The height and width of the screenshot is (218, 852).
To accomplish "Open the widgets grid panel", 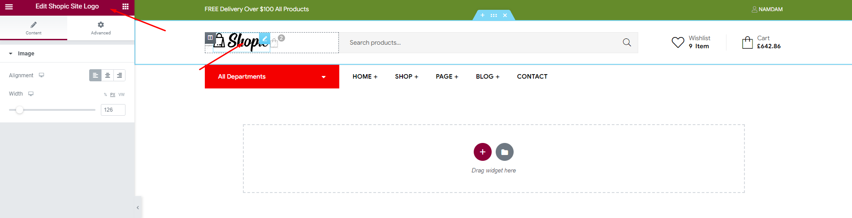I will [x=125, y=7].
